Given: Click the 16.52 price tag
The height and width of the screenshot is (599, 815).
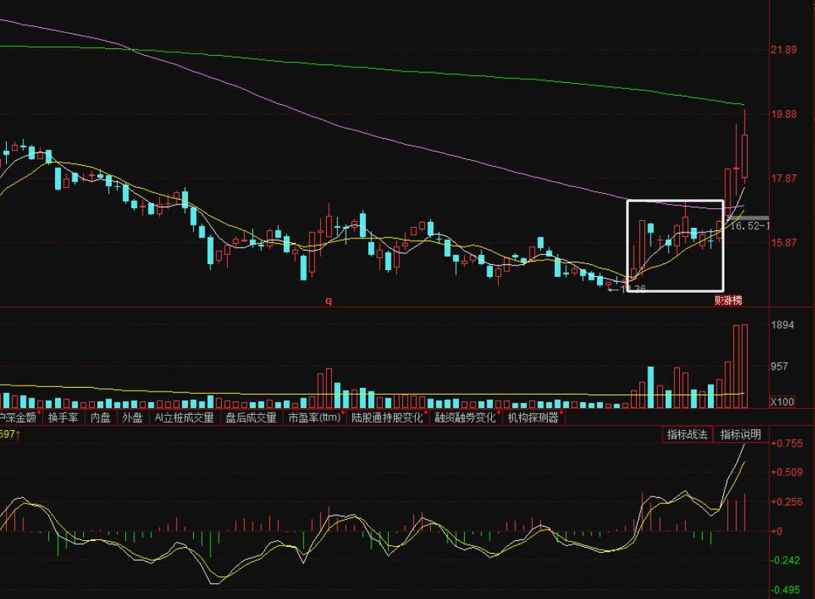Looking at the screenshot, I should [x=747, y=226].
